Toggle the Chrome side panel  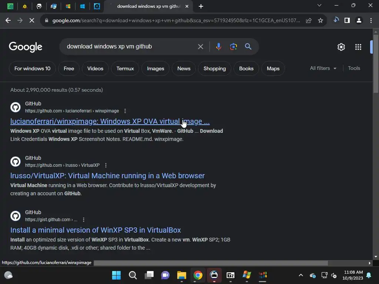click(347, 21)
